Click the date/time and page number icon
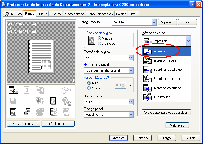 53,112
